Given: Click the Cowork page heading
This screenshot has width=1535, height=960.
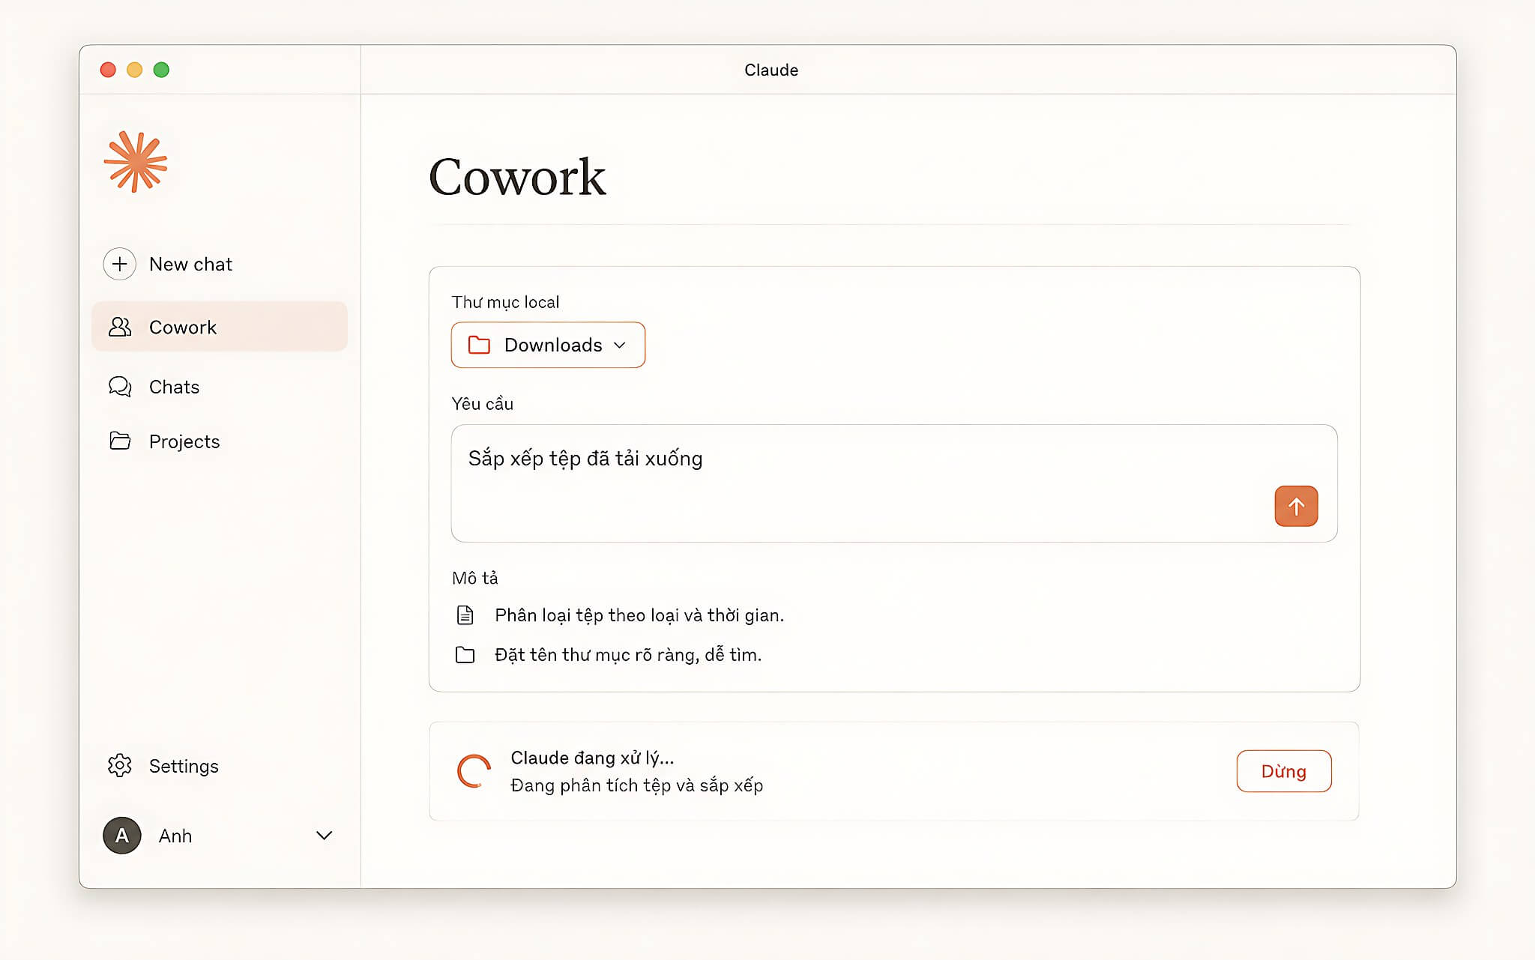Looking at the screenshot, I should pos(517,178).
